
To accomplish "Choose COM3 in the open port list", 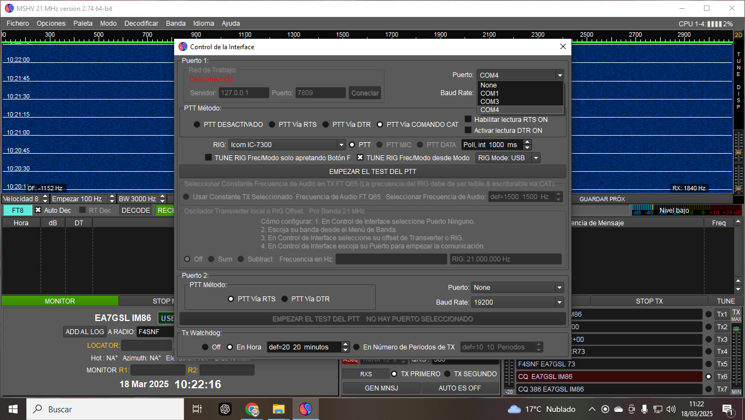I will click(490, 102).
